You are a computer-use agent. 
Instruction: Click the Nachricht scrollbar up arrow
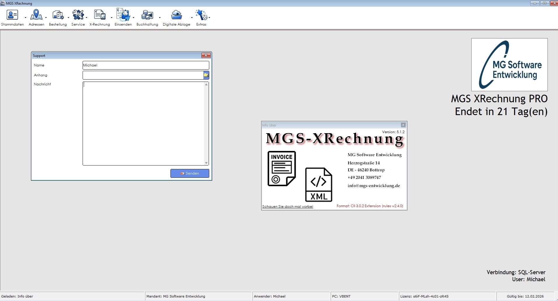[206, 85]
